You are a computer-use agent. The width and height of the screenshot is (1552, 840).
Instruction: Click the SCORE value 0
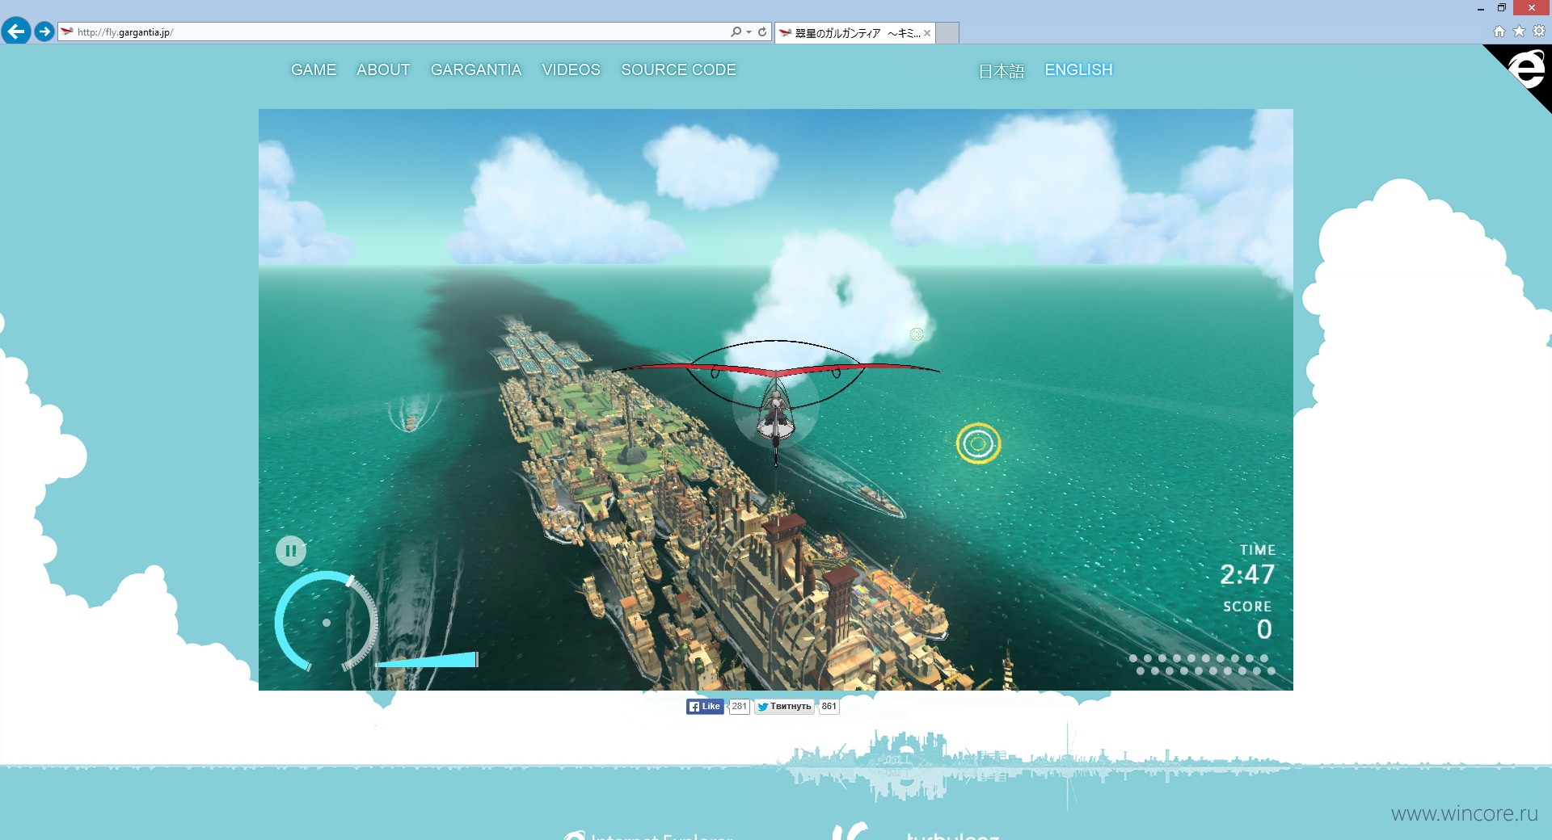pos(1264,629)
